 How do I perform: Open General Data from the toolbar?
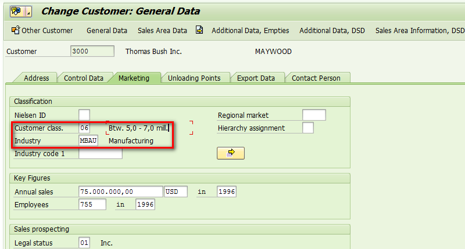click(x=107, y=31)
